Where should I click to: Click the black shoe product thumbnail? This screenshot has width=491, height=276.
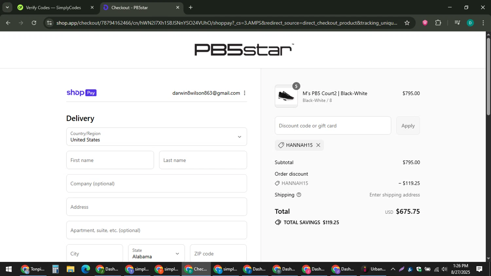click(x=286, y=96)
